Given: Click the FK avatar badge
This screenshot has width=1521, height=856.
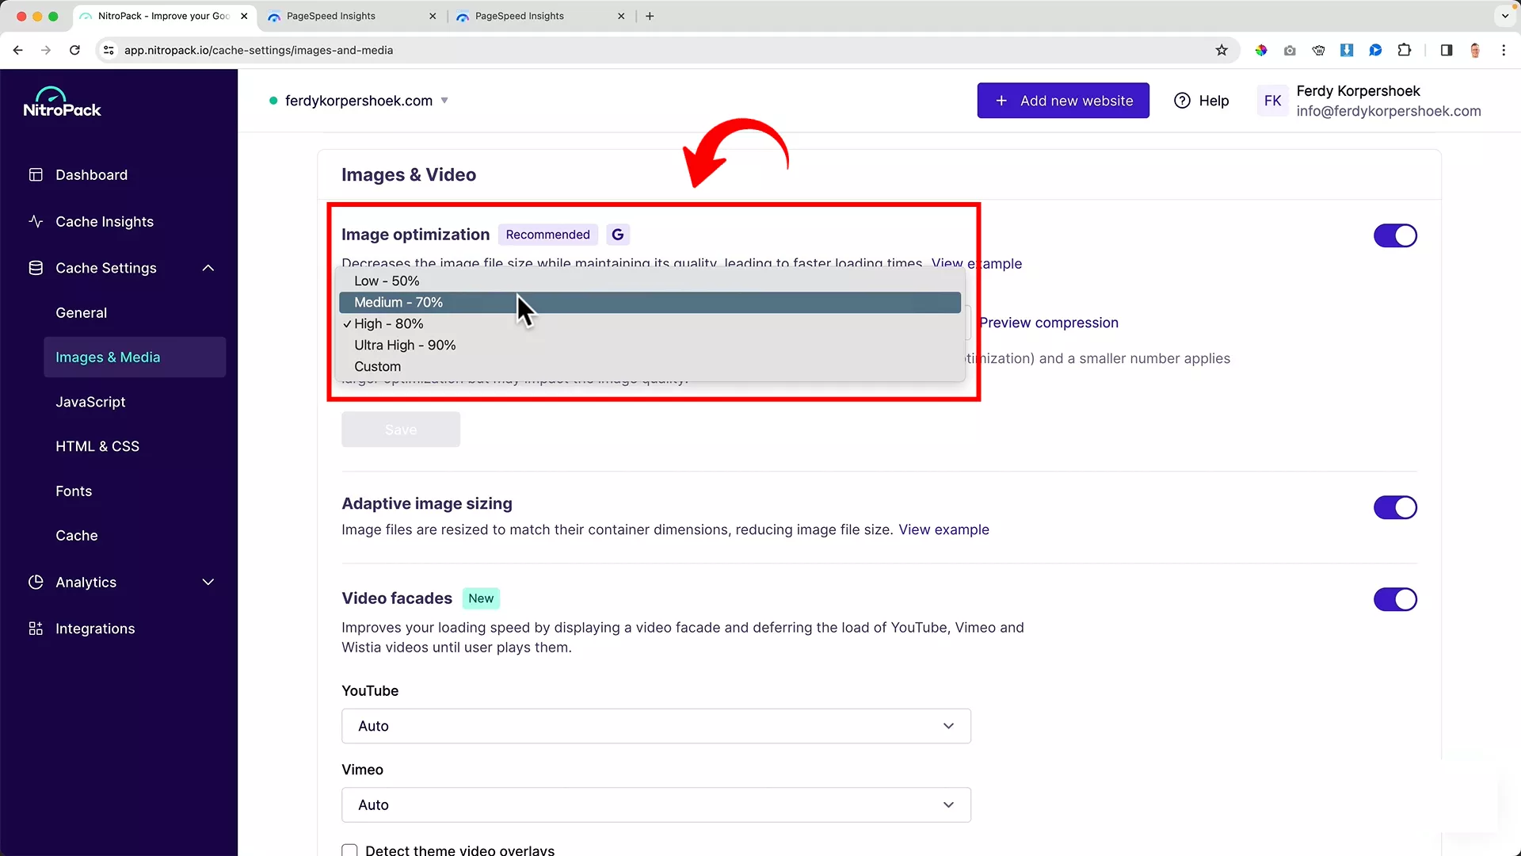Looking at the screenshot, I should click(1272, 100).
